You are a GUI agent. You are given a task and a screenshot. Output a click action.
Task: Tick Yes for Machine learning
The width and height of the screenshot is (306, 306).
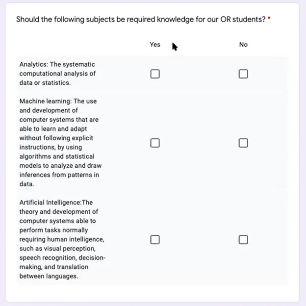(x=155, y=143)
